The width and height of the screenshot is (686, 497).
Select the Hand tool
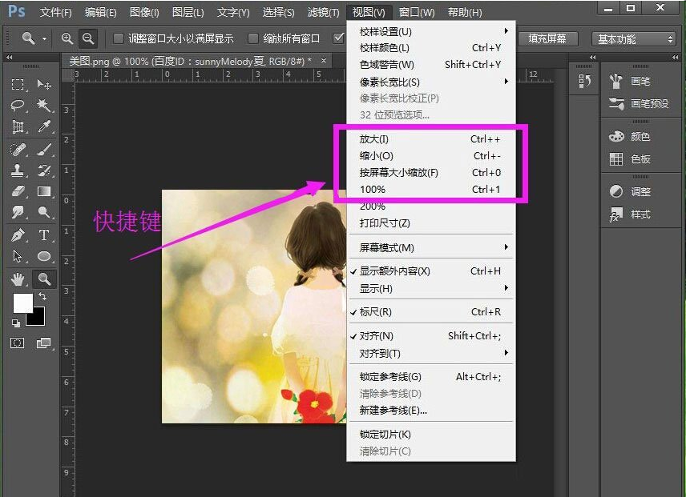point(18,279)
